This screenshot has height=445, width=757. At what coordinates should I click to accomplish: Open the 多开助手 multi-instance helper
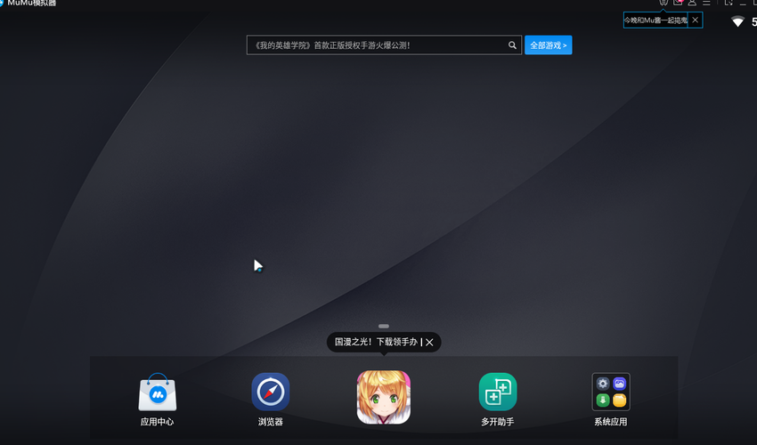[497, 392]
